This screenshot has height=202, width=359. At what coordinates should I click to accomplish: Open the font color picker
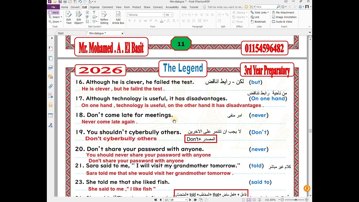pos(162,20)
